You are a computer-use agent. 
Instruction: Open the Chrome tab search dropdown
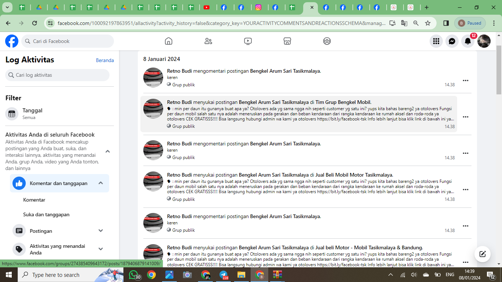[x=7, y=7]
